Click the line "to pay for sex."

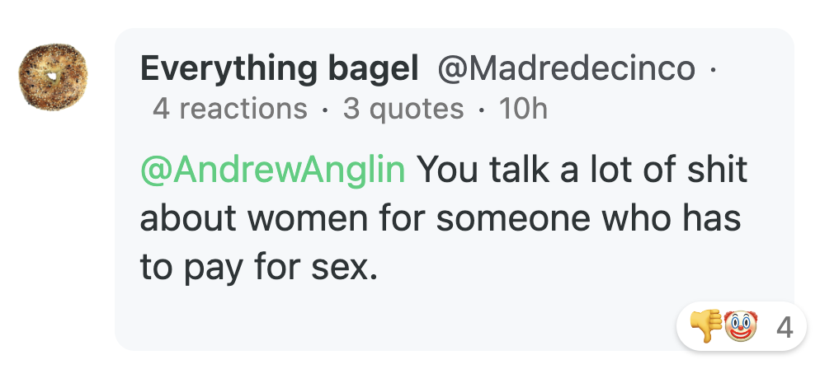point(258,267)
